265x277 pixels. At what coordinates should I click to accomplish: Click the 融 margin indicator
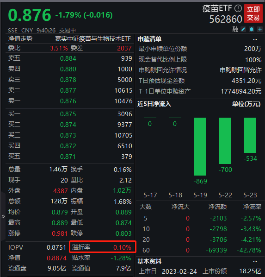pos(235,29)
